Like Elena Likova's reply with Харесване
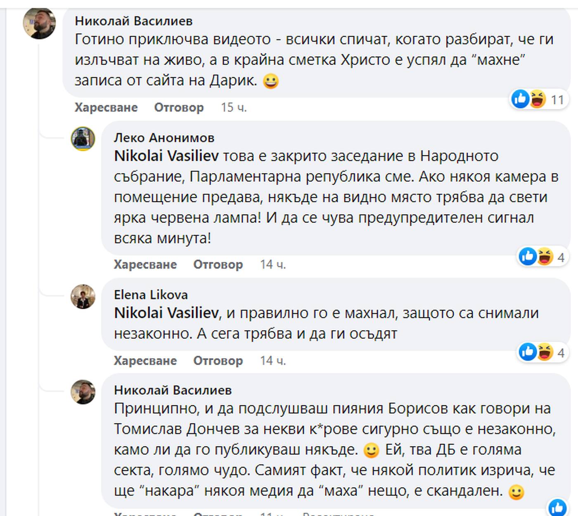Viewport: 578px width, 516px height. click(145, 361)
